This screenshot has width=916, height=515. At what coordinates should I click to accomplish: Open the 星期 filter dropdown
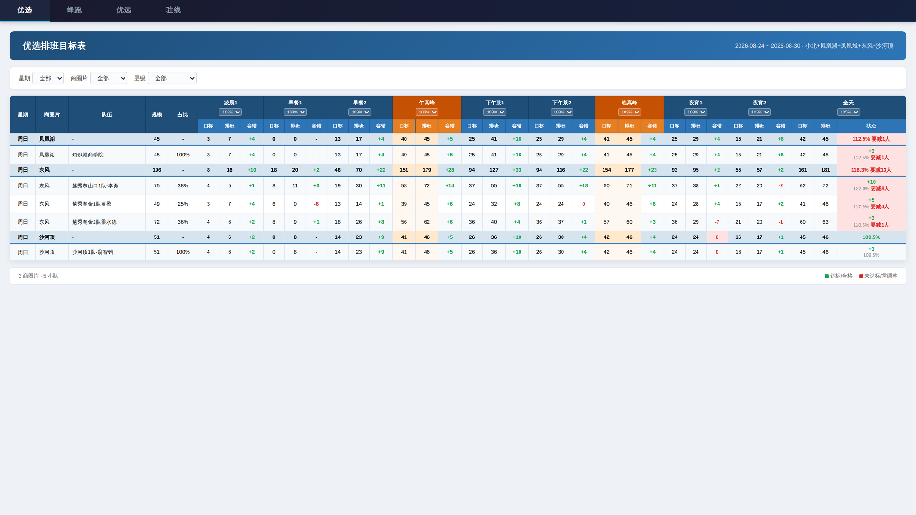[x=48, y=78]
